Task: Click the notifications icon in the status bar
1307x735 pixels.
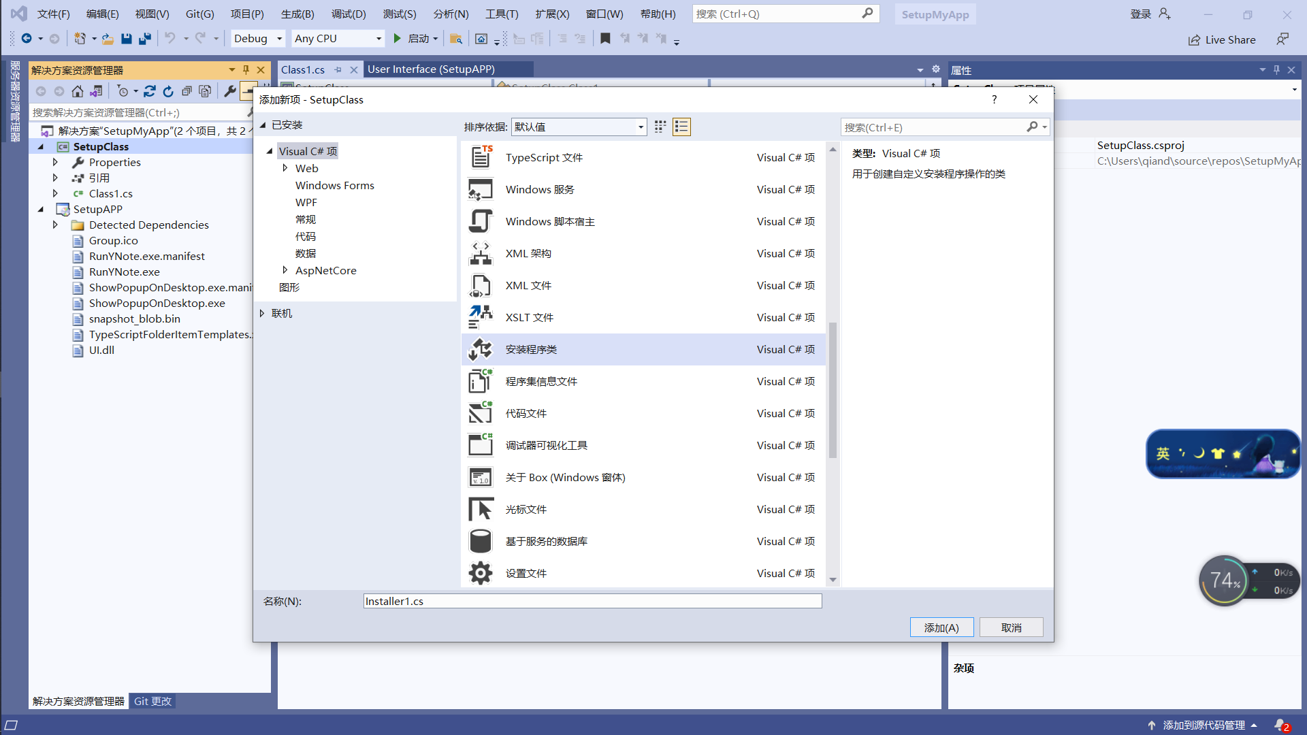Action: tap(1280, 725)
